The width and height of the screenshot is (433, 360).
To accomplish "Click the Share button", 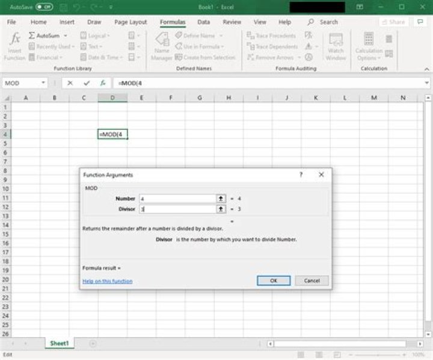I will click(393, 22).
